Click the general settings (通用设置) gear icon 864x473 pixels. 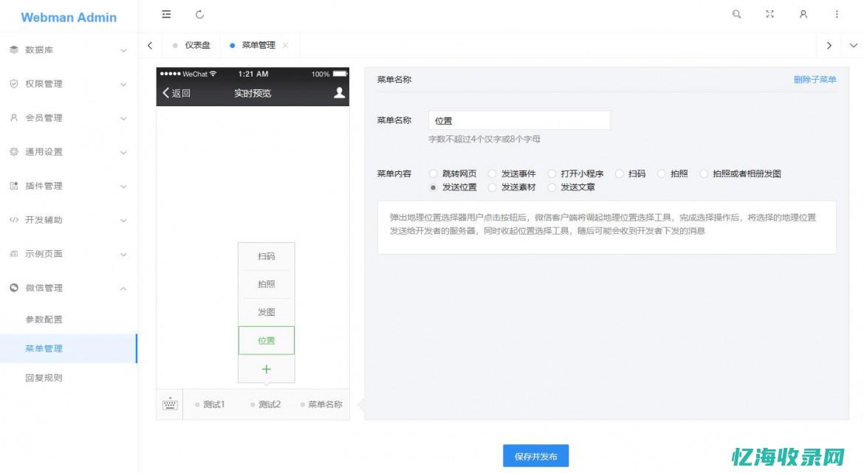coord(13,152)
